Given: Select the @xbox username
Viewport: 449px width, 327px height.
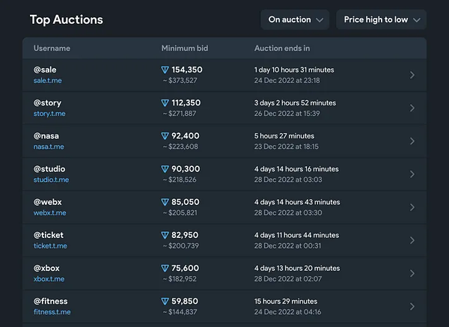Looking at the screenshot, I should [46, 268].
